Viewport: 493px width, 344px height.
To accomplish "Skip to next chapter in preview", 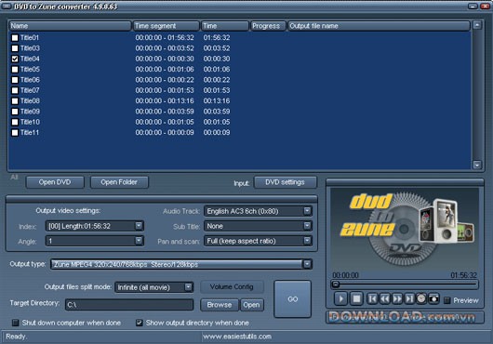I will coord(409,298).
